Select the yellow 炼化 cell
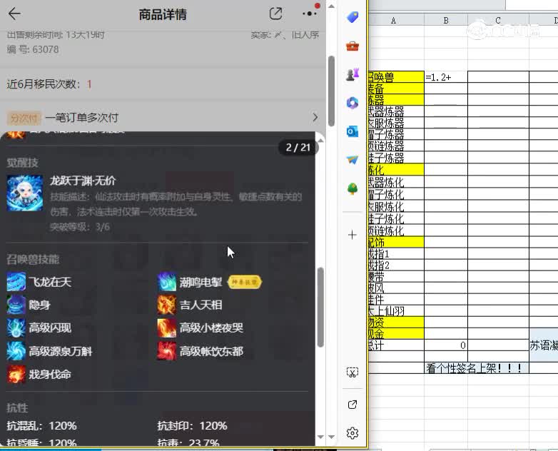 coord(396,169)
